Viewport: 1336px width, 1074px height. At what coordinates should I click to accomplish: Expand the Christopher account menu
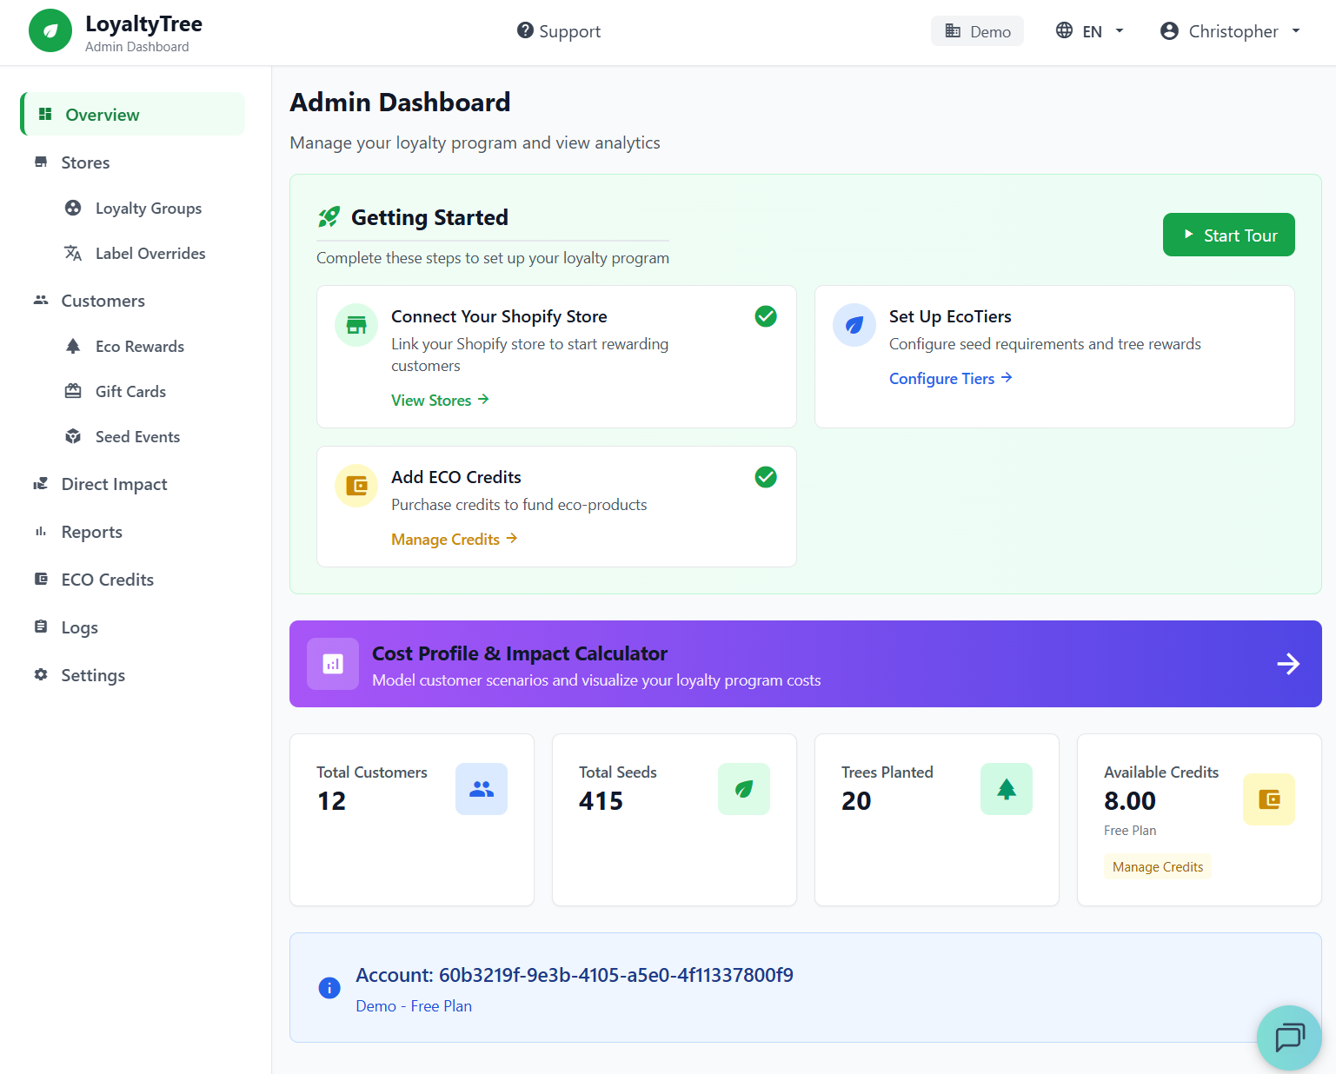pos(1229,30)
